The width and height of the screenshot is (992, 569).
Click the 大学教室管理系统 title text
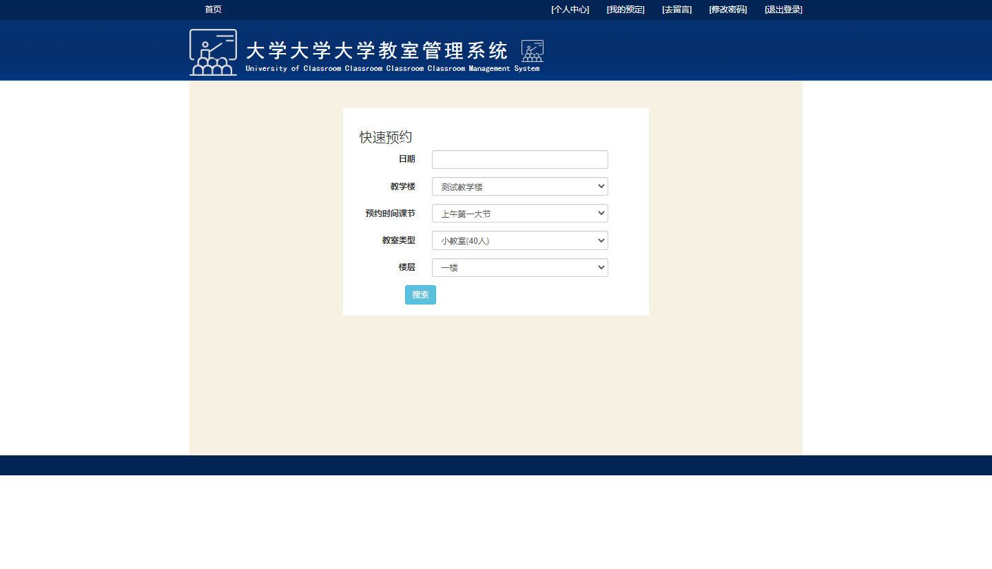click(377, 51)
